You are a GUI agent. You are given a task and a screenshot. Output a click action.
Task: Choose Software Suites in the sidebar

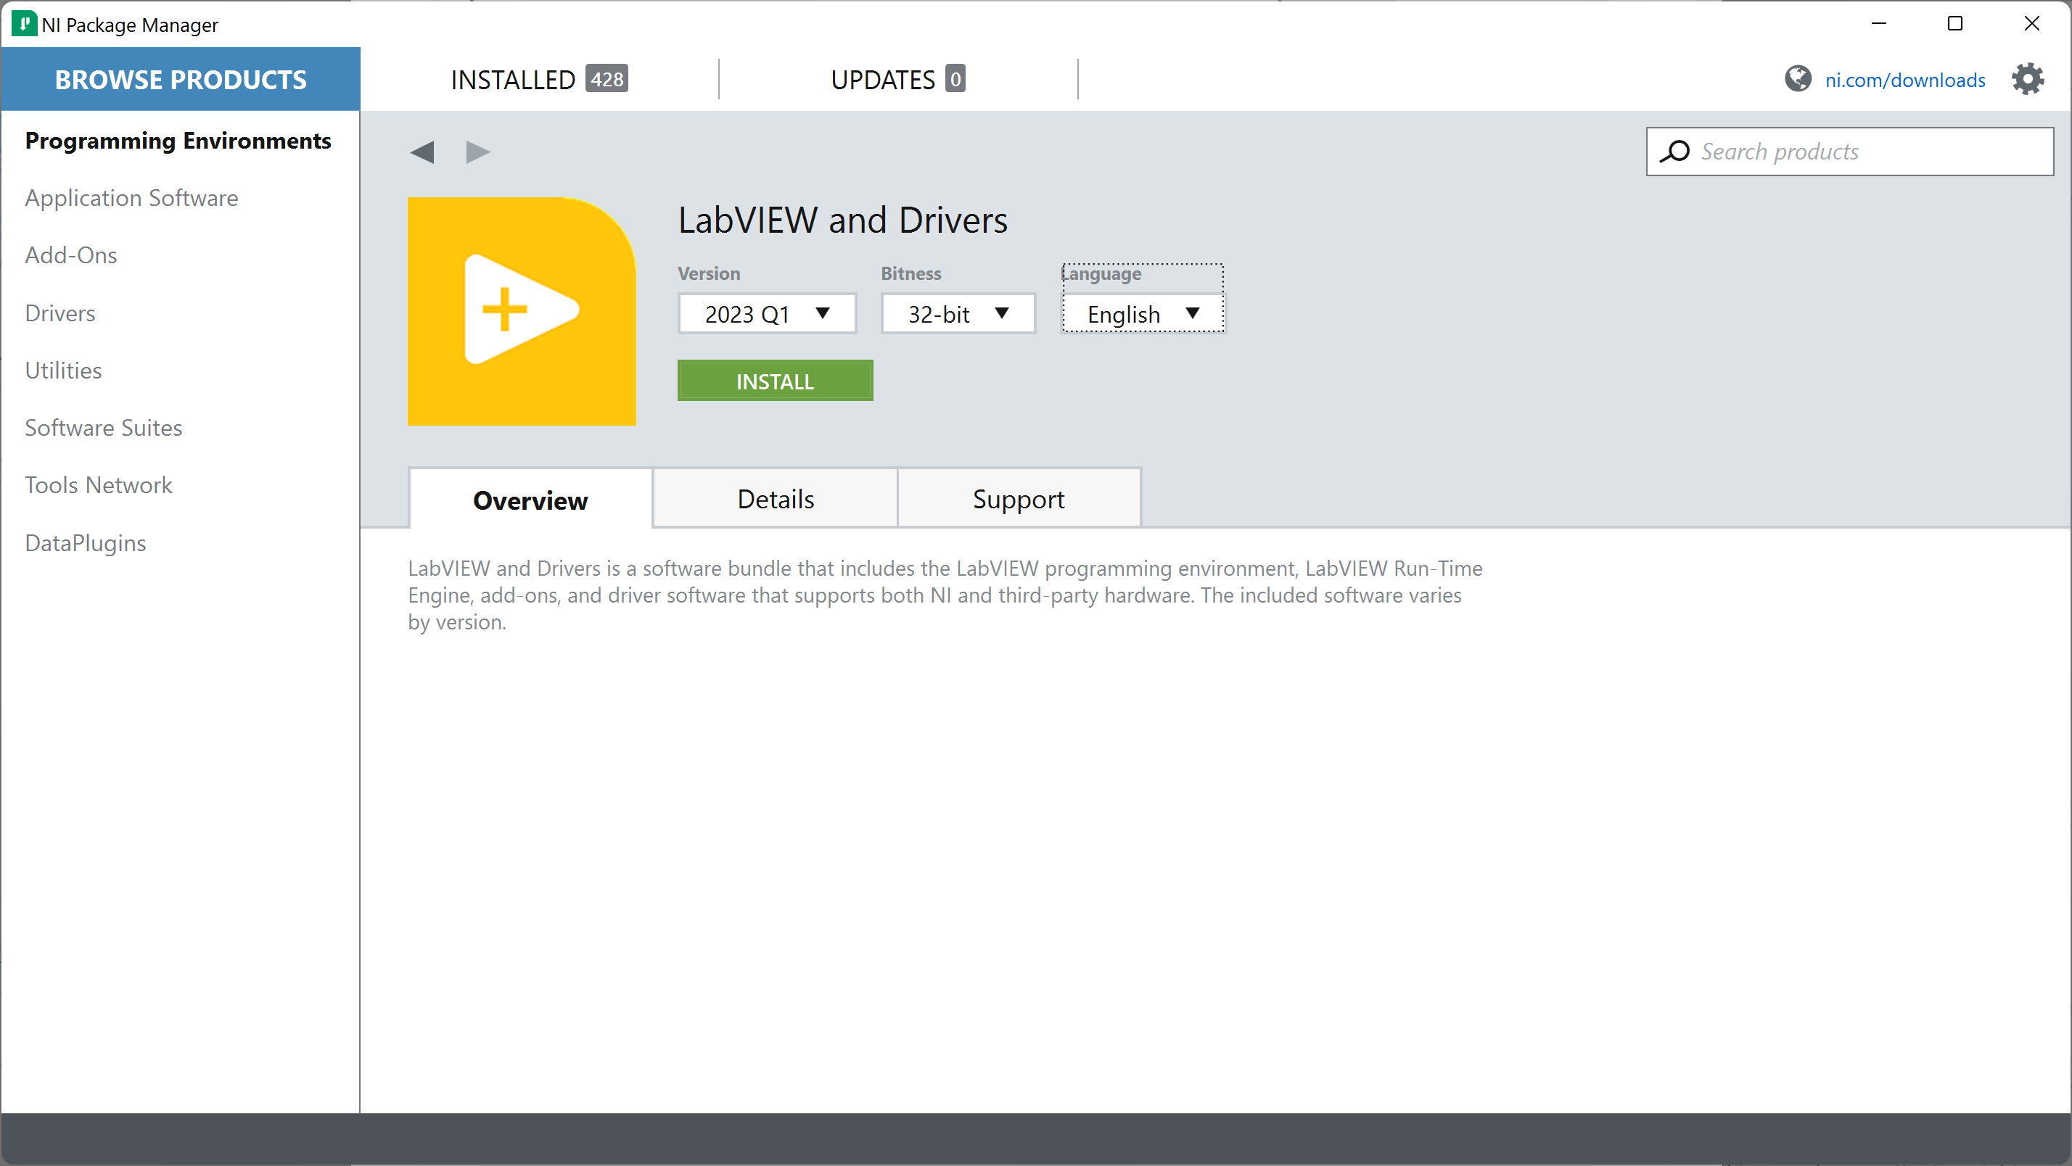pos(103,428)
